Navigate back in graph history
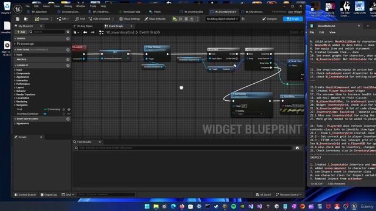This screenshot has height=211, width=376. click(x=85, y=32)
